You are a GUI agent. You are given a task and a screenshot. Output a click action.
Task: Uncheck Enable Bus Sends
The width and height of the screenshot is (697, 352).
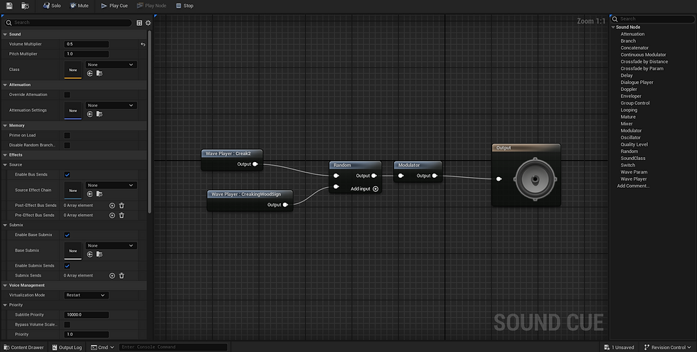click(67, 175)
